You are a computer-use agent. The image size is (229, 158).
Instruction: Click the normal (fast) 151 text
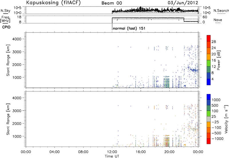129,28
